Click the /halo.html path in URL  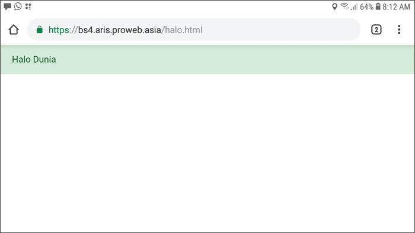coord(182,30)
